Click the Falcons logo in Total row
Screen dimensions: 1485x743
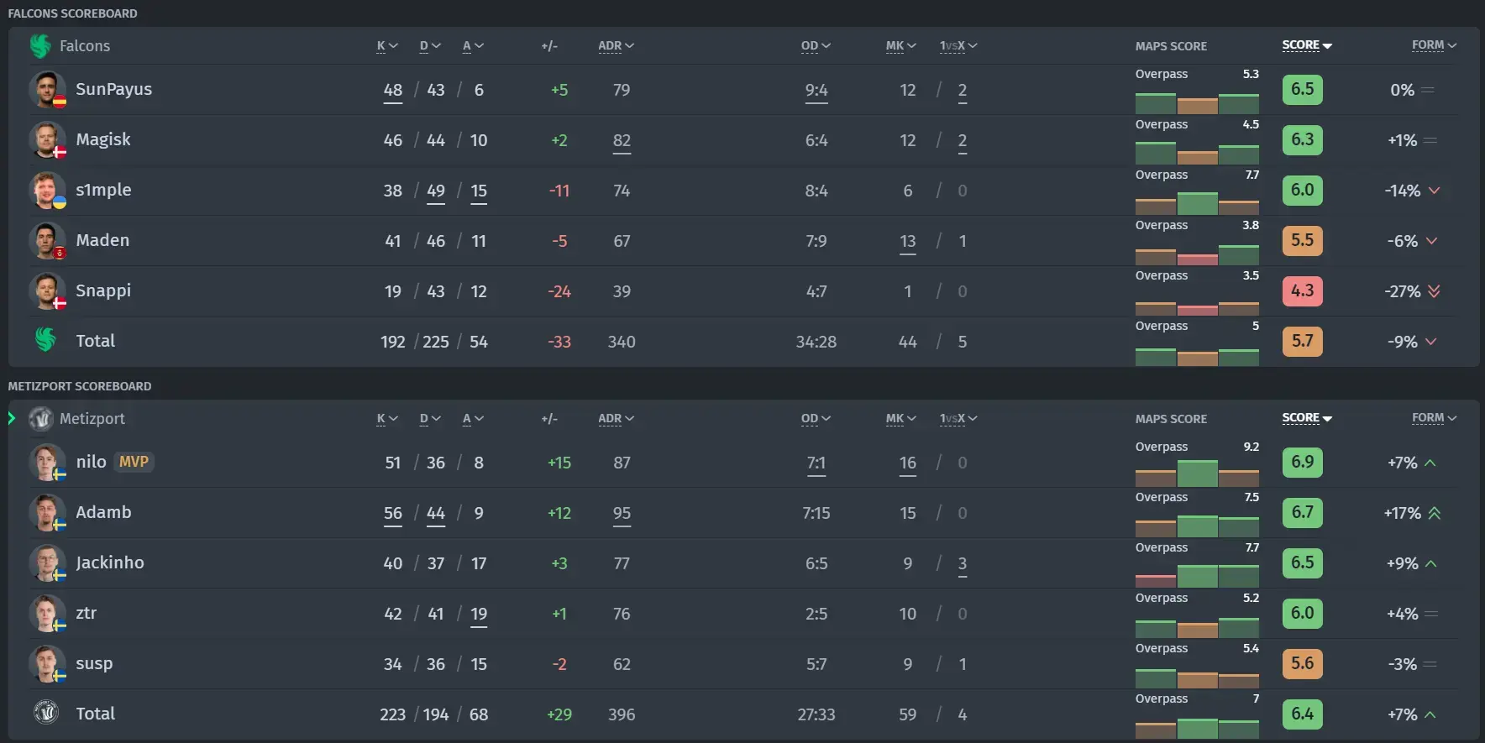pyautogui.click(x=45, y=340)
